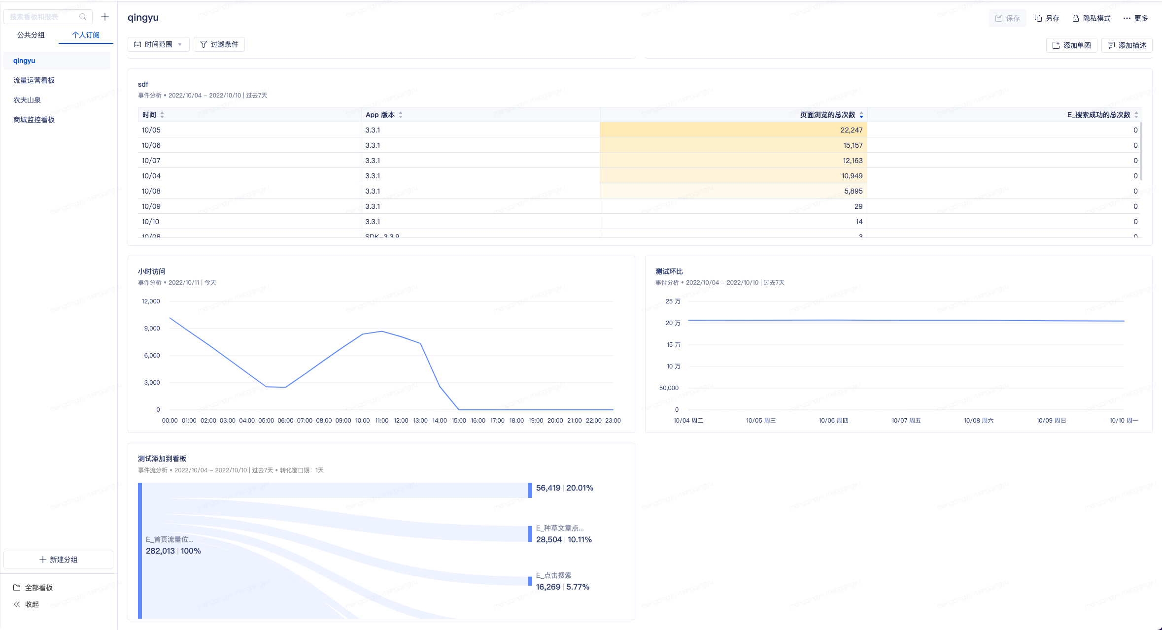Click 全部看板 link
The image size is (1162, 630).
pos(33,588)
